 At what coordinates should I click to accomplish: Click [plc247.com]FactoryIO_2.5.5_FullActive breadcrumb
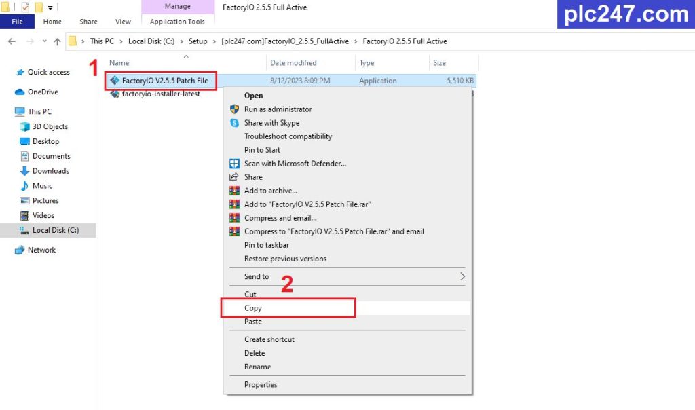click(285, 41)
